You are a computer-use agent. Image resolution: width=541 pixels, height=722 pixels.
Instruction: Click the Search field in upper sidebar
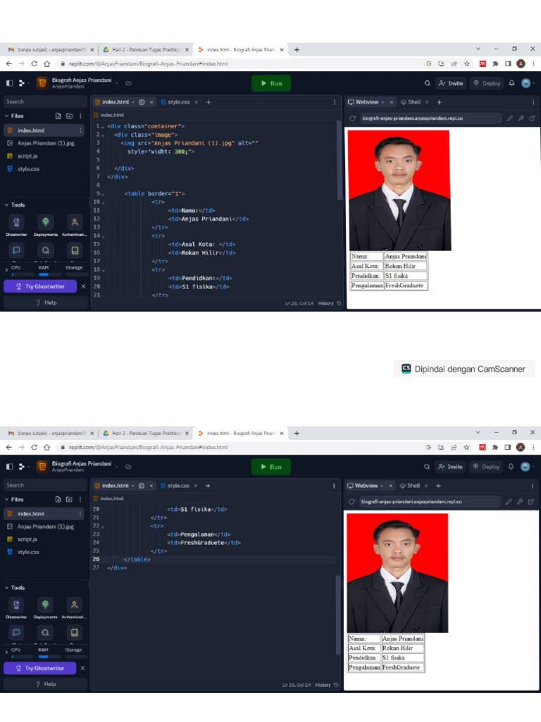(45, 102)
